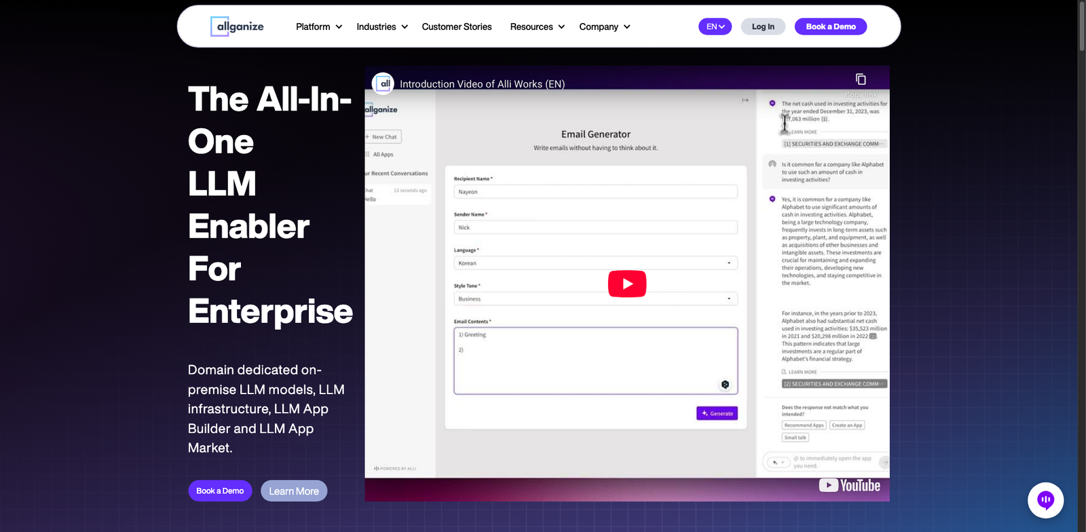Screen dimensions: 1086x532
Task: Click the YouTube logo on video
Action: tap(849, 485)
